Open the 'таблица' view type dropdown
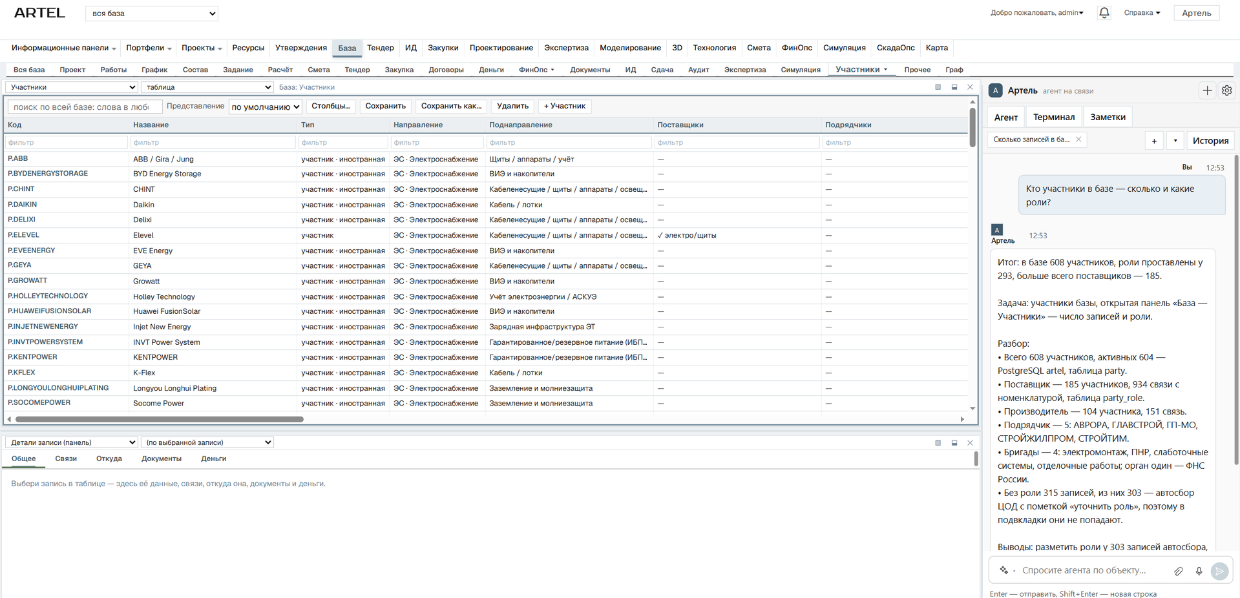This screenshot has width=1240, height=598. [207, 87]
